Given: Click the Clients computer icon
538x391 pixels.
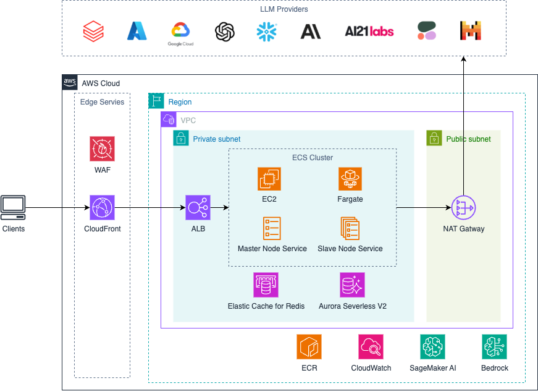Looking at the screenshot, I should 13,207.
